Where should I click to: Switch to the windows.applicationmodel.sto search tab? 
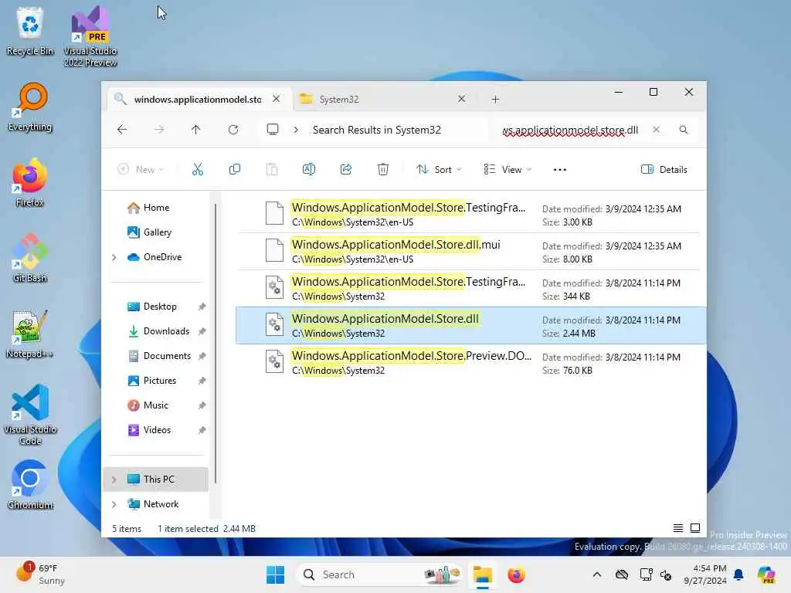point(197,100)
